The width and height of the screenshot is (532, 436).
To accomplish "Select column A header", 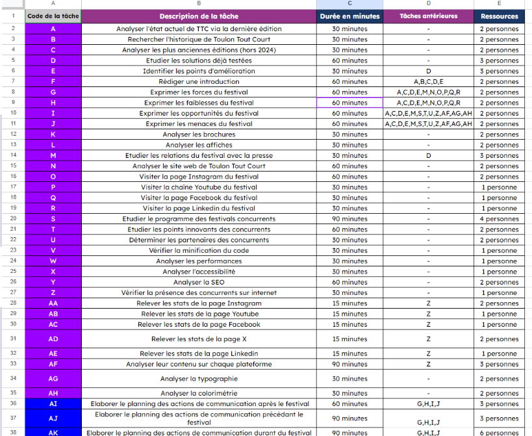I will point(53,3).
